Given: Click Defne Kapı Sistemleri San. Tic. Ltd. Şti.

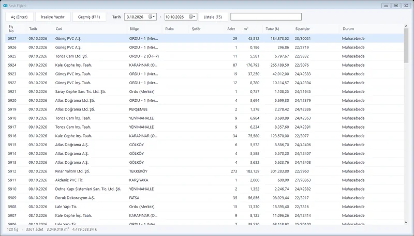Looking at the screenshot, I should [x=88, y=189].
